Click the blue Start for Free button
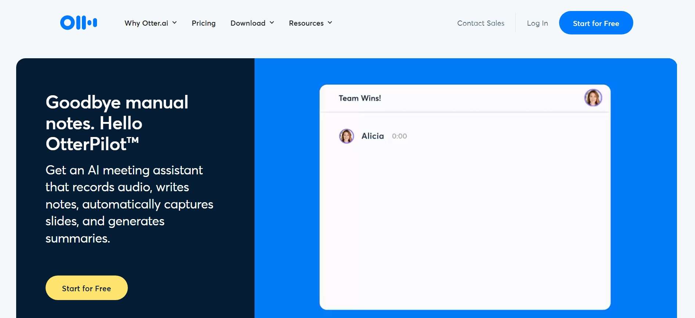The height and width of the screenshot is (318, 695). (596, 23)
